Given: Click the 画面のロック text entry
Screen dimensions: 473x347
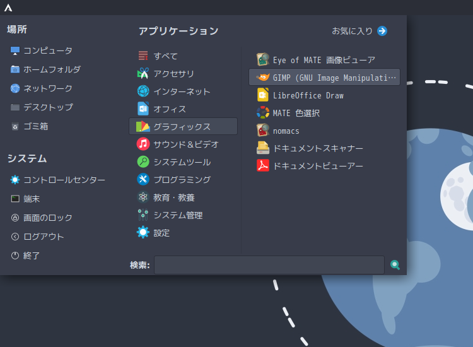Looking at the screenshot, I should [48, 218].
